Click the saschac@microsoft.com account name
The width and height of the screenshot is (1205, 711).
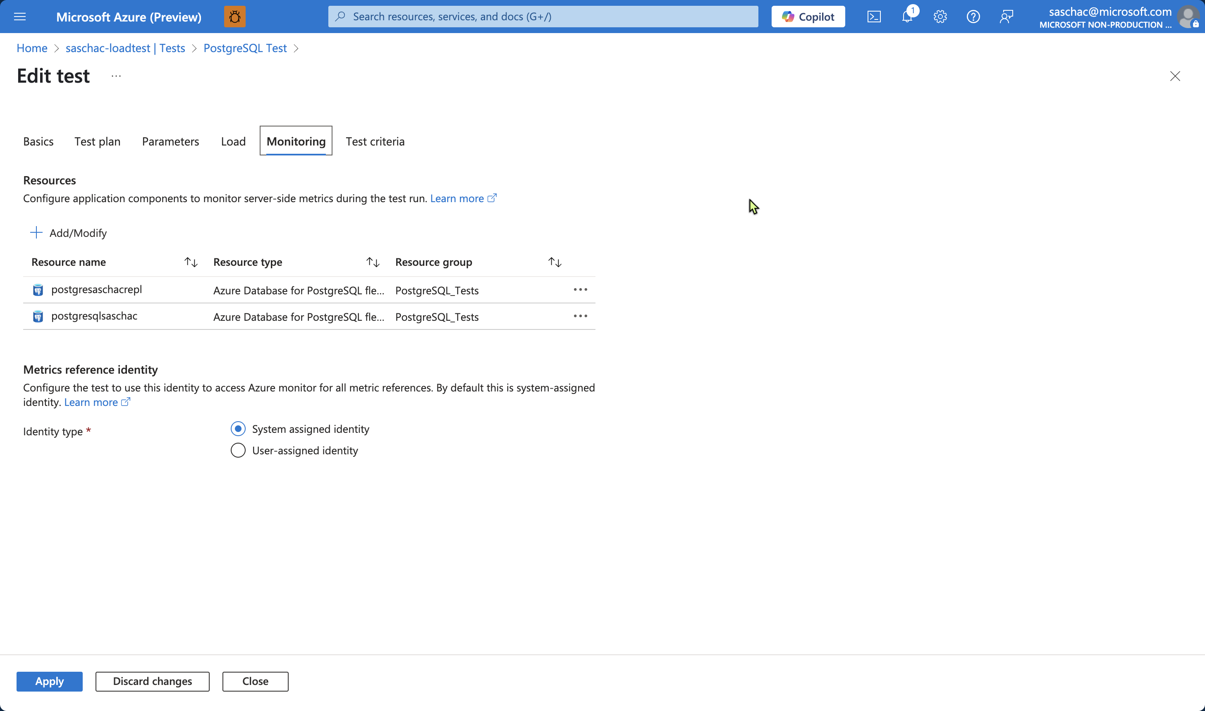1110,12
